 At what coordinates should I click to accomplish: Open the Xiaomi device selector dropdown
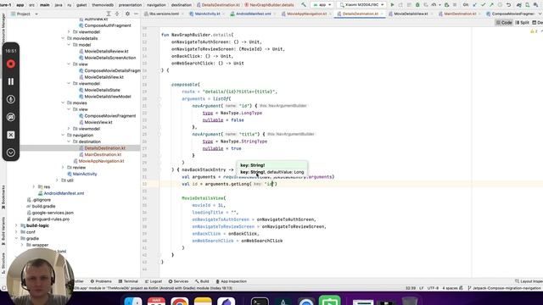pos(361,5)
